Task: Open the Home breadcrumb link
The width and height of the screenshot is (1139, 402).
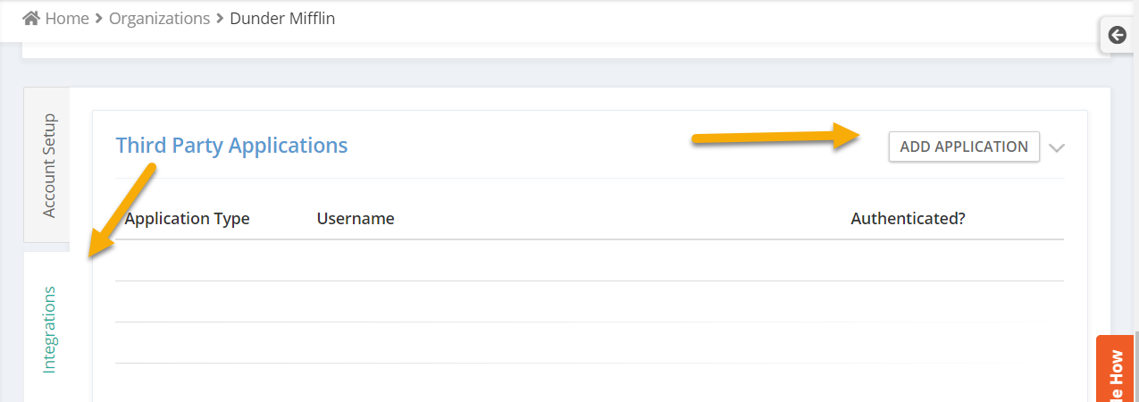Action: pyautogui.click(x=67, y=18)
